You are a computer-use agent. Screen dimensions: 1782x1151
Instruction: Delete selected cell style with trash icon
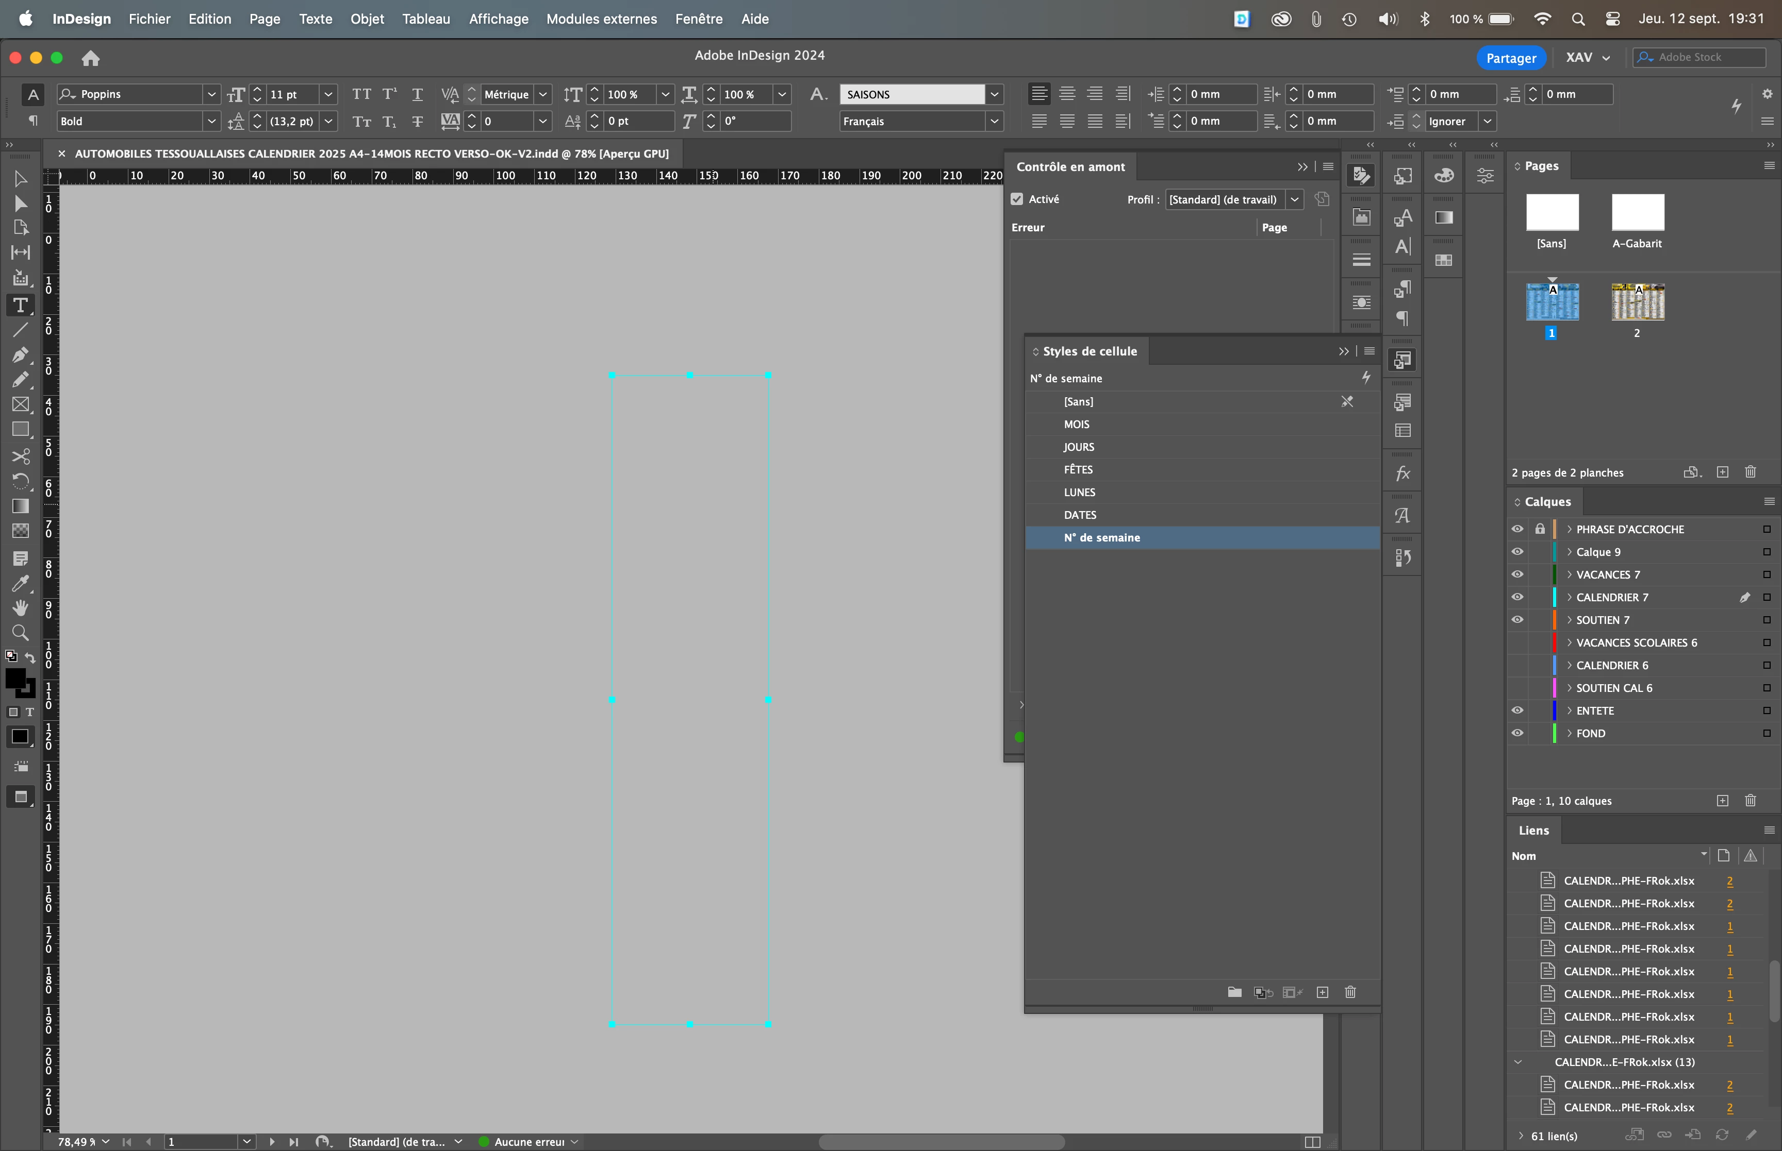click(1350, 992)
